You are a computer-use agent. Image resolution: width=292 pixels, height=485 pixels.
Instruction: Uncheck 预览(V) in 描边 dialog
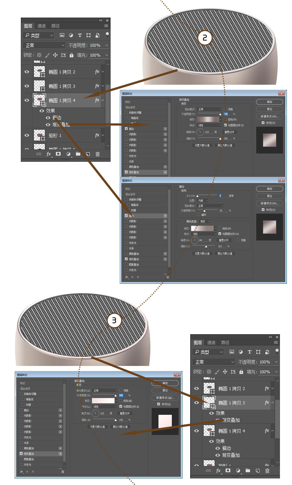pos(264,210)
